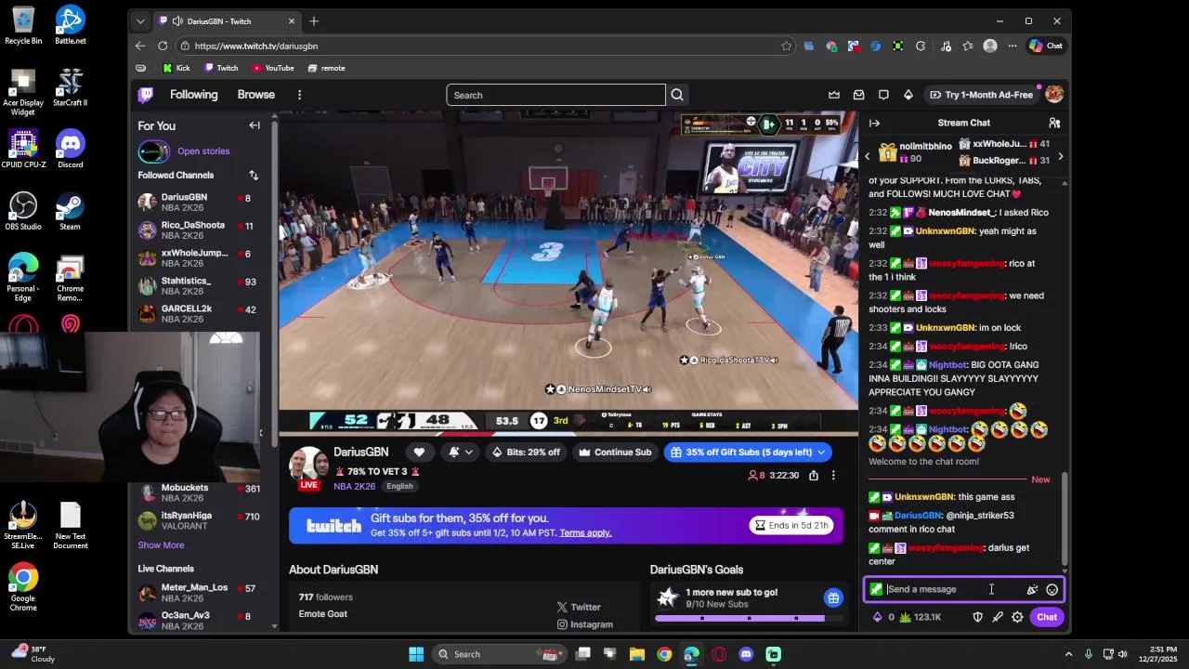Open the Chrome tab search chevron
This screenshot has width=1189, height=669.
click(x=140, y=20)
